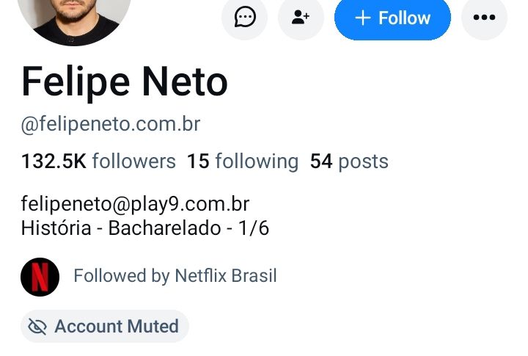Toggle the Account Muted badge

click(105, 327)
